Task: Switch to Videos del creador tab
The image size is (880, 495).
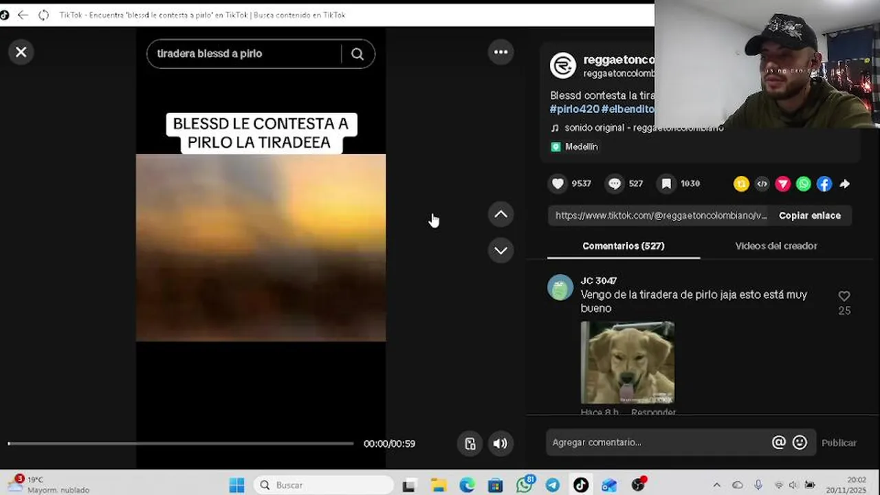Action: click(776, 245)
